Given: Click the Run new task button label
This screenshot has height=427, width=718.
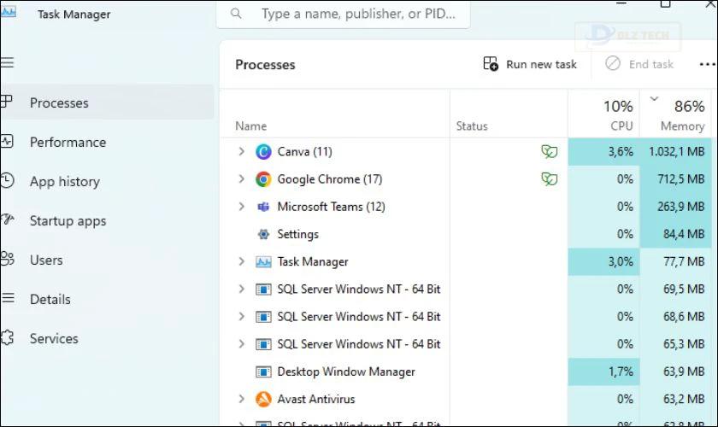Looking at the screenshot, I should tap(541, 65).
